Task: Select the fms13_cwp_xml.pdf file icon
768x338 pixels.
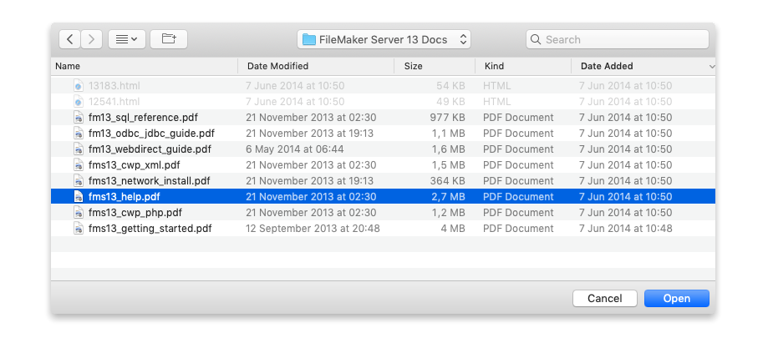Action: pos(79,165)
